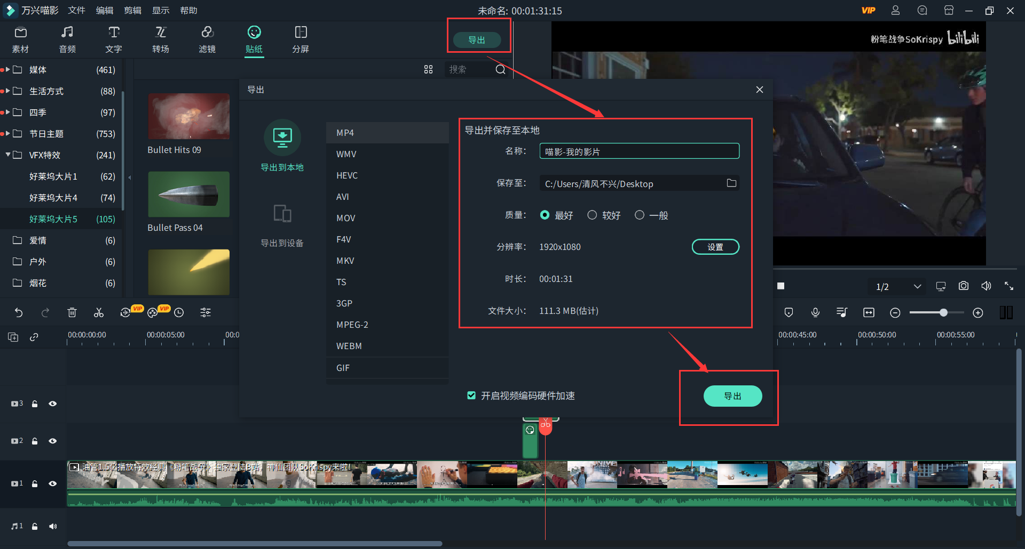Screen dimensions: 1025x549
Task: Select the scissors split tool in timeline toolbar
Action: (98, 312)
